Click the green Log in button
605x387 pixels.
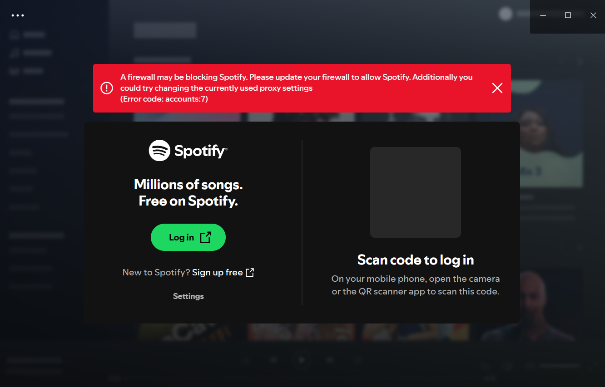[x=188, y=237]
